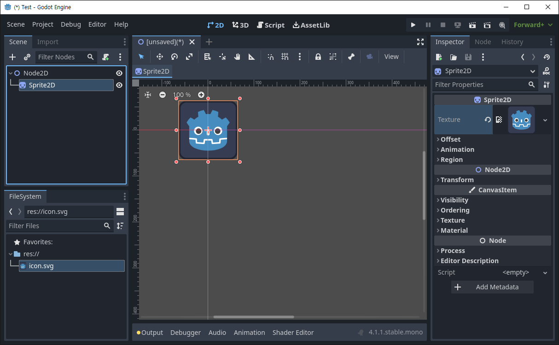Reset zoom to 100 %
Image resolution: width=559 pixels, height=345 pixels.
[182, 95]
